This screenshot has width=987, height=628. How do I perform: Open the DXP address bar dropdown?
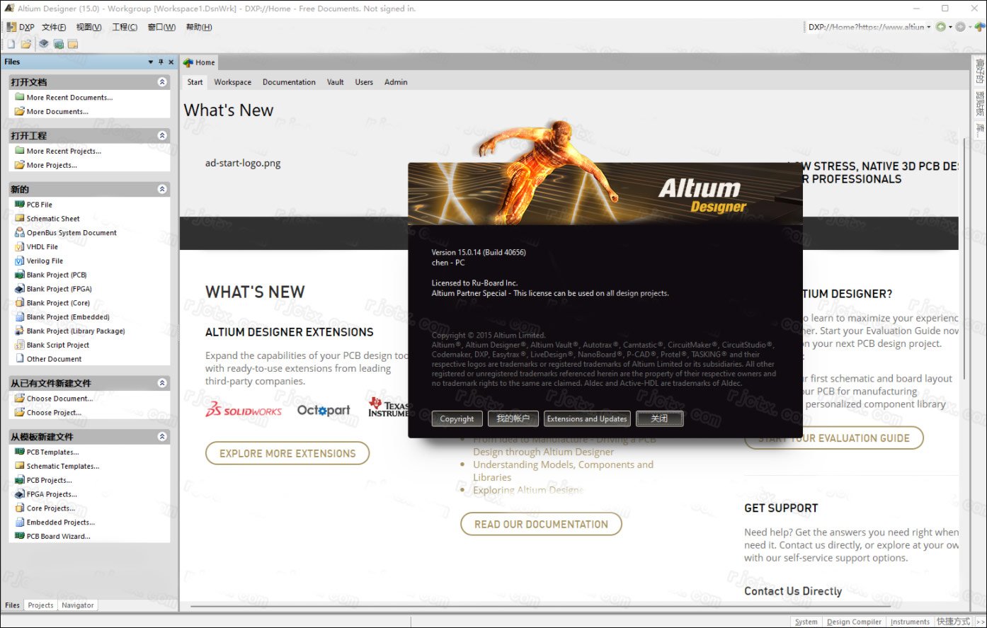coord(929,27)
